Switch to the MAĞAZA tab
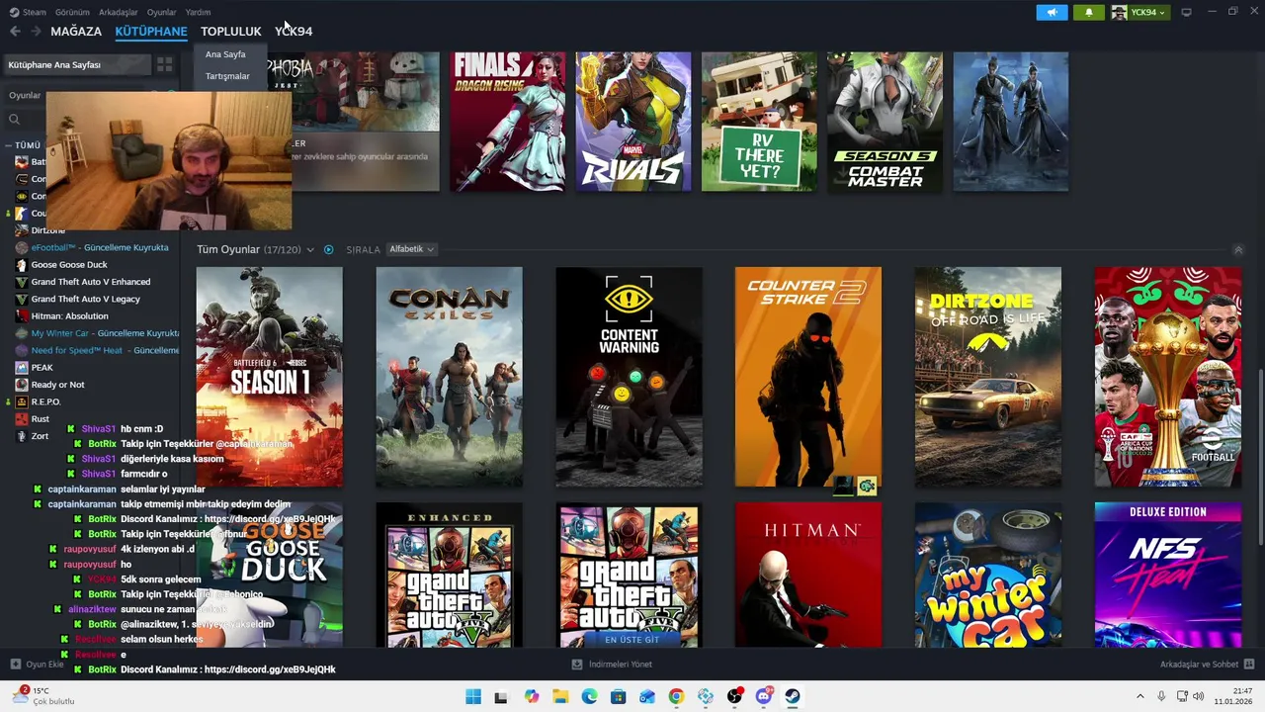This screenshot has width=1265, height=712. 76,32
